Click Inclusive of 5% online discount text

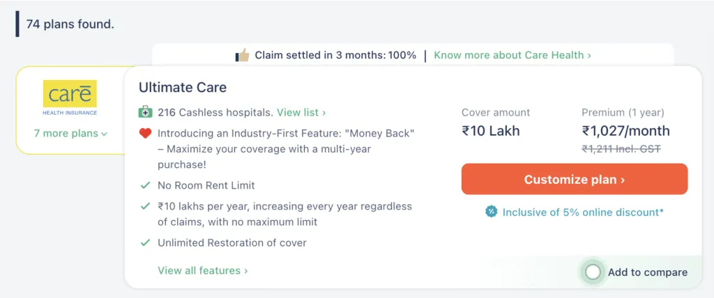583,212
